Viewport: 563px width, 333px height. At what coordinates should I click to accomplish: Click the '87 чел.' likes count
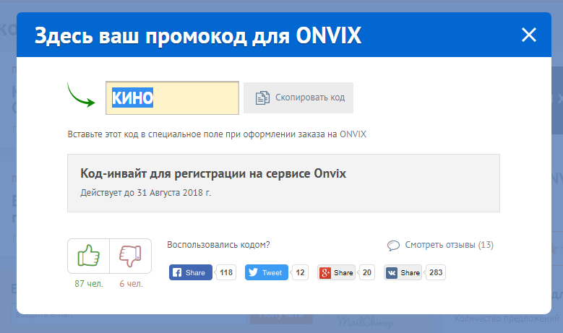[89, 283]
